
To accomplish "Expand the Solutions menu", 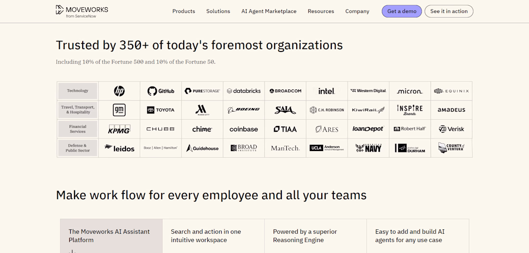I will click(218, 11).
